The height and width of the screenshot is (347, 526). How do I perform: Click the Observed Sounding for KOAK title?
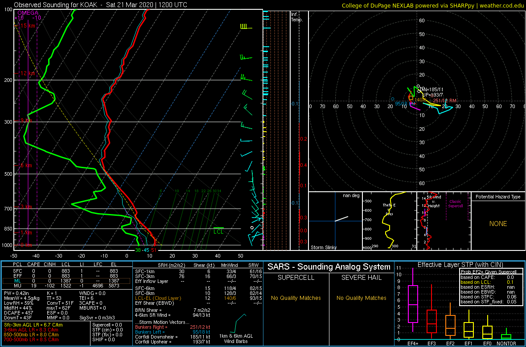(101, 5)
